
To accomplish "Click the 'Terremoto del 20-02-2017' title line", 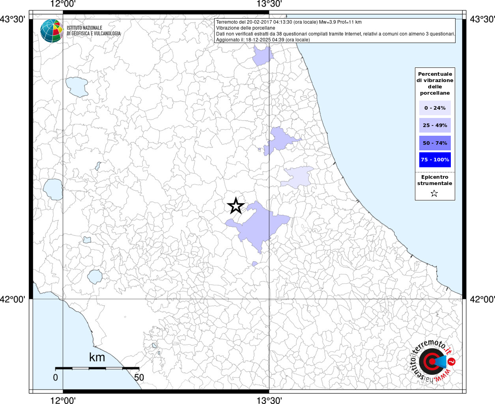I will 289,22.
